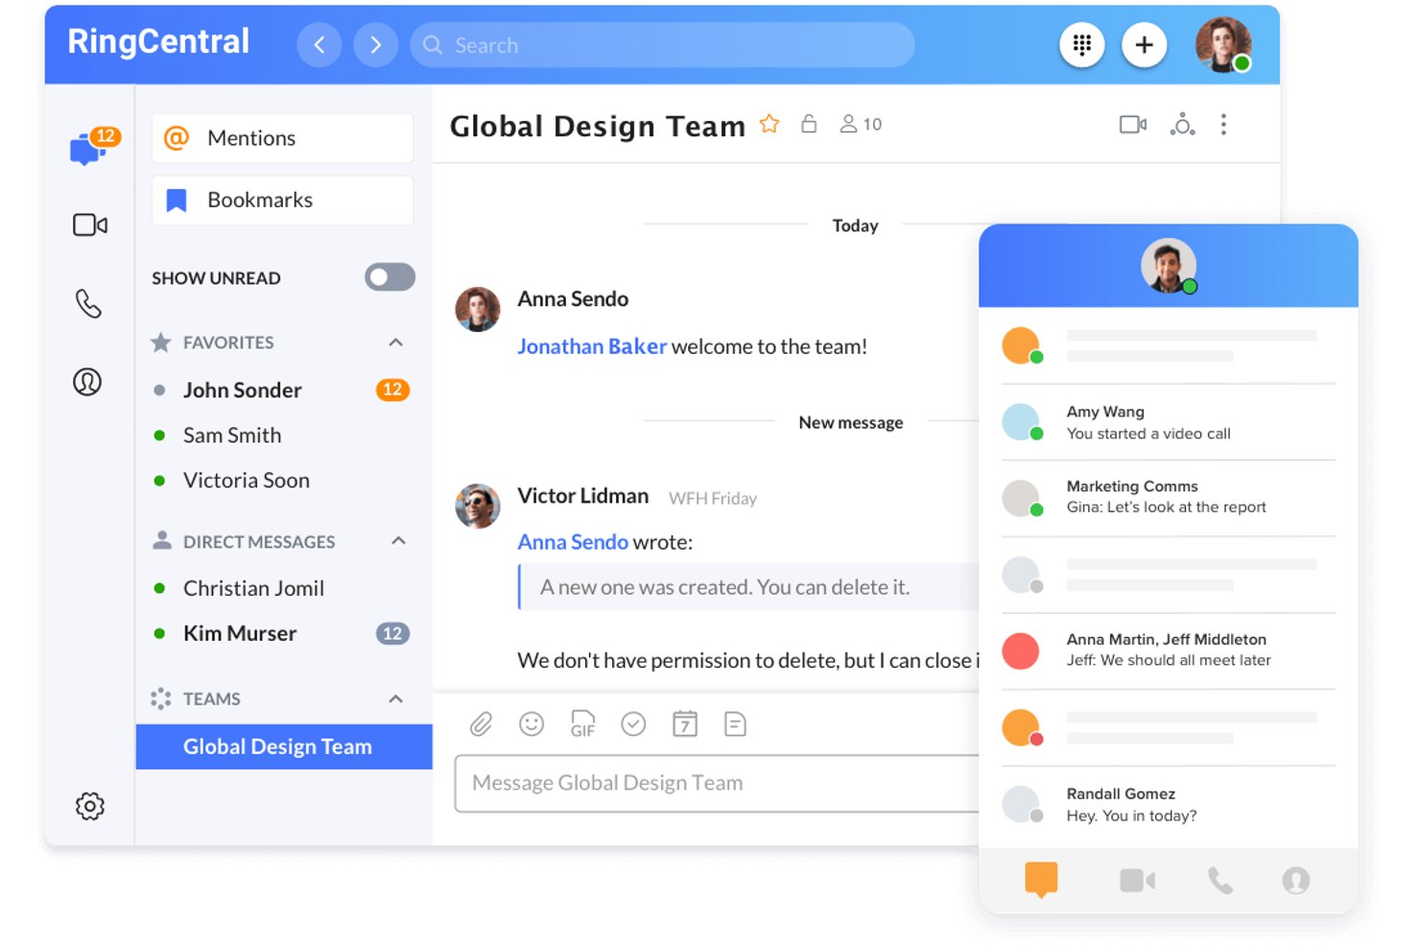Image resolution: width=1420 pixels, height=947 pixels.
Task: Create a task with the checkmark icon
Action: click(x=633, y=724)
